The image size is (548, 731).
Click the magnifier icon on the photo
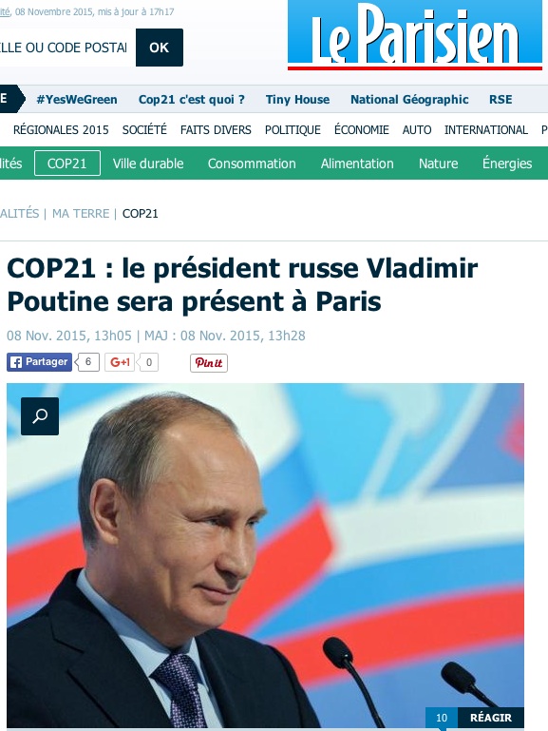point(40,415)
